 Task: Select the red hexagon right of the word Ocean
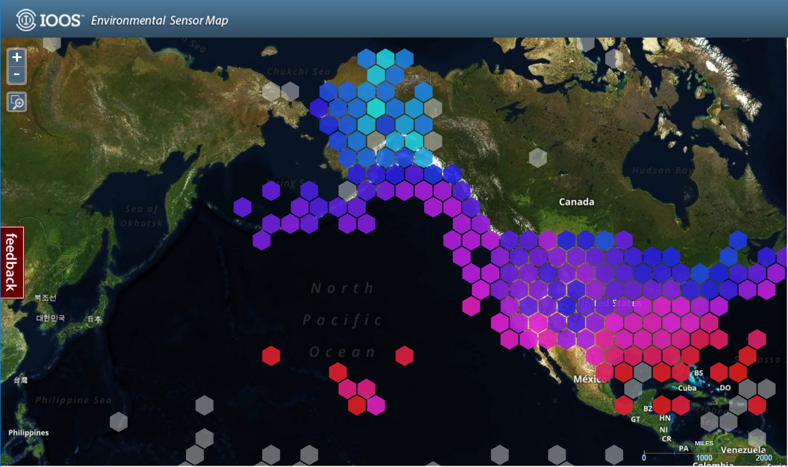(404, 356)
